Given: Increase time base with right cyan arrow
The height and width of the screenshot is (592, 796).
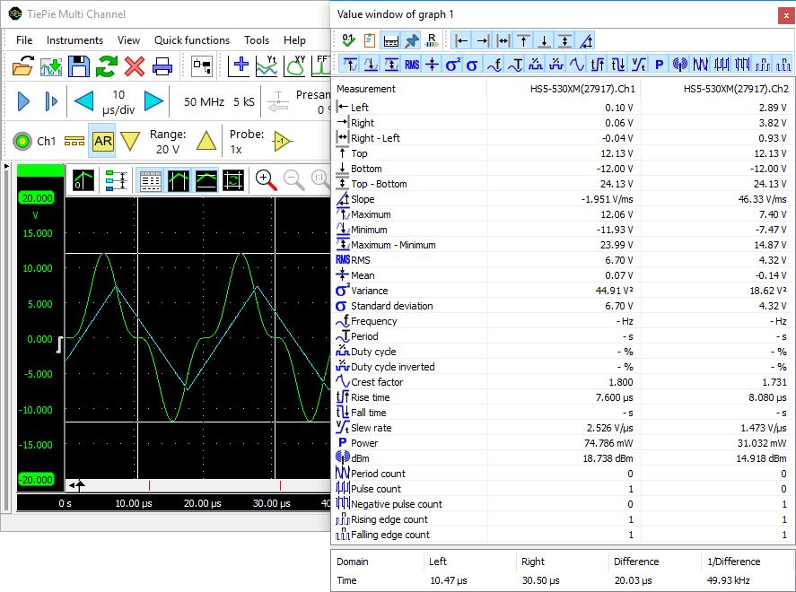Looking at the screenshot, I should point(154,101).
